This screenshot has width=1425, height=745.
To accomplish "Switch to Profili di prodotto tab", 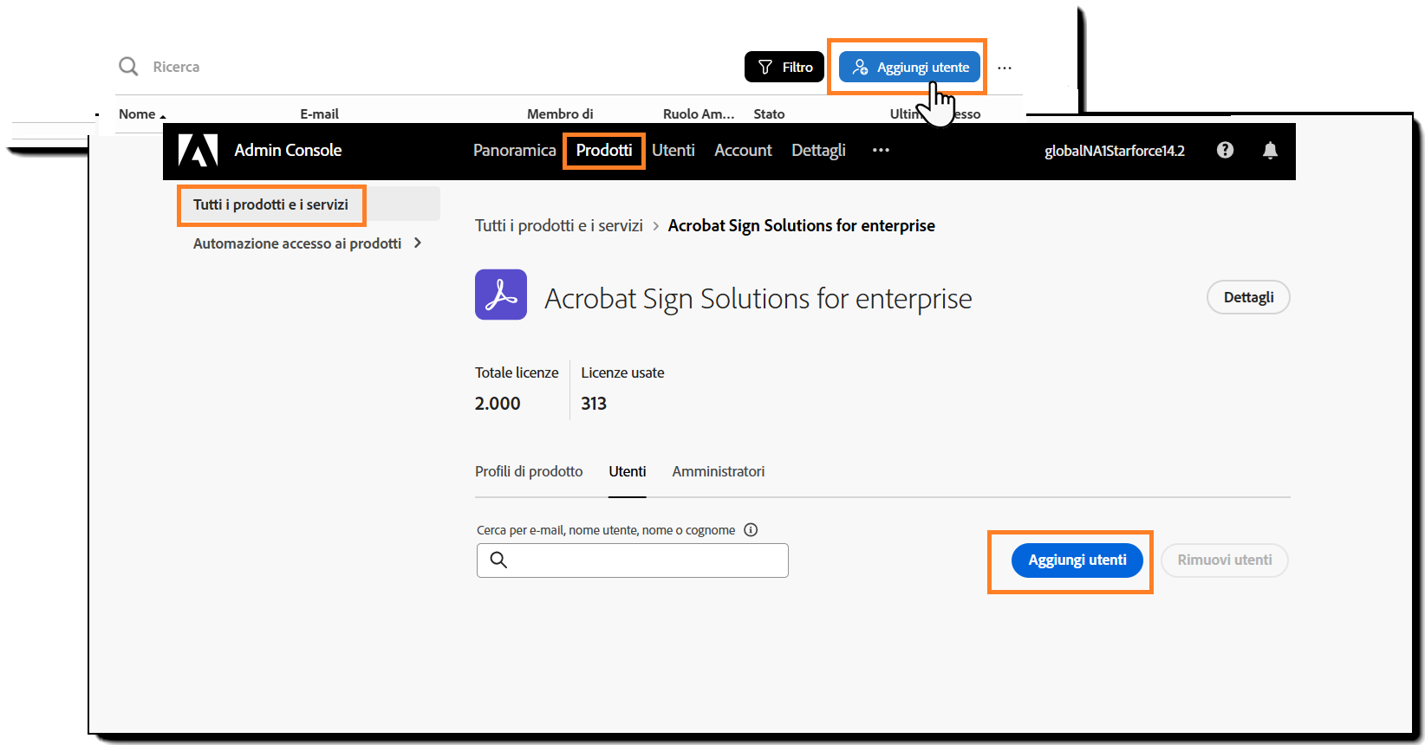I will [x=529, y=471].
